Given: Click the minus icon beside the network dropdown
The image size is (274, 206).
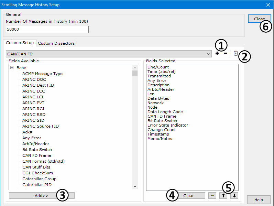Looking at the screenshot, I should (225, 53).
